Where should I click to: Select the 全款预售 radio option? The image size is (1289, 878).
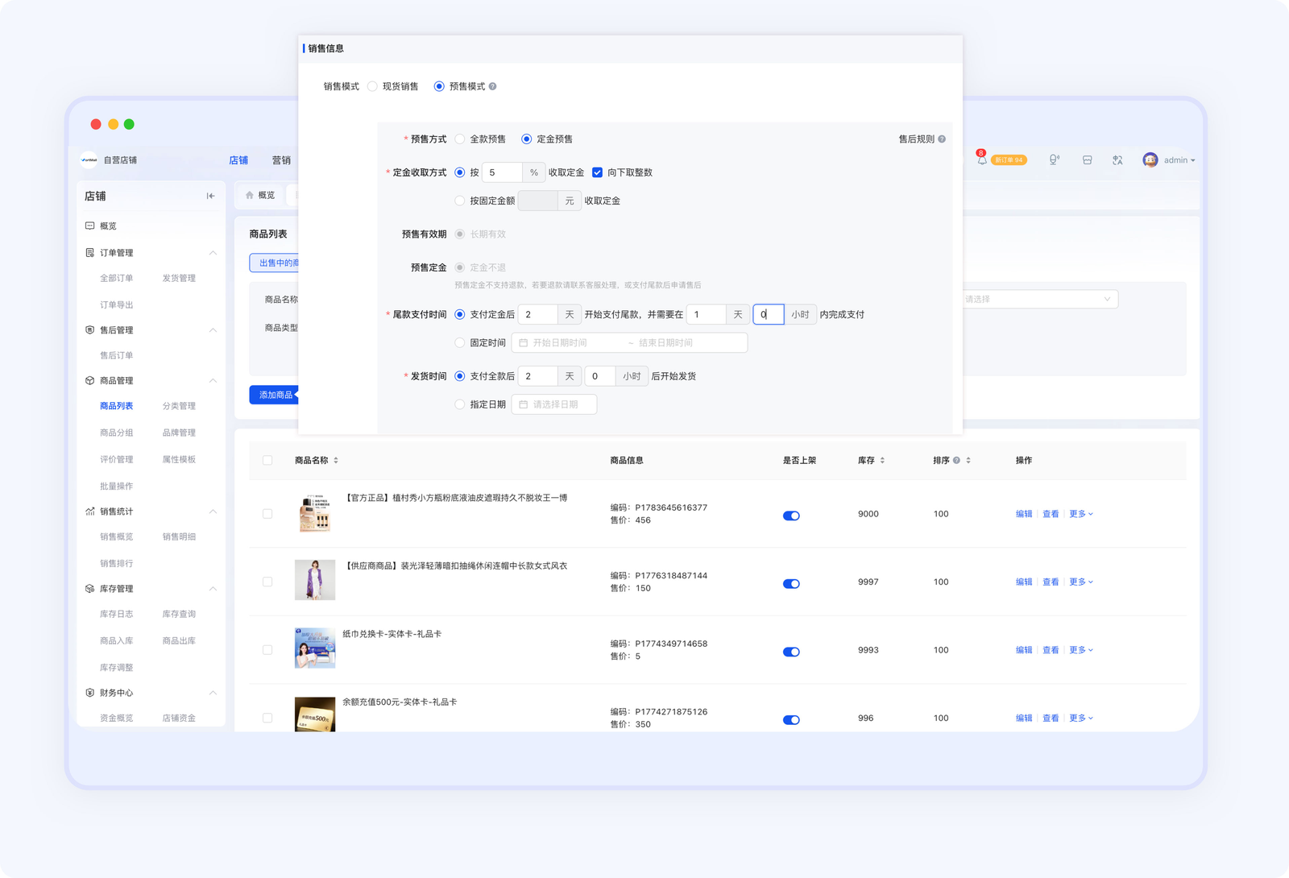point(460,139)
